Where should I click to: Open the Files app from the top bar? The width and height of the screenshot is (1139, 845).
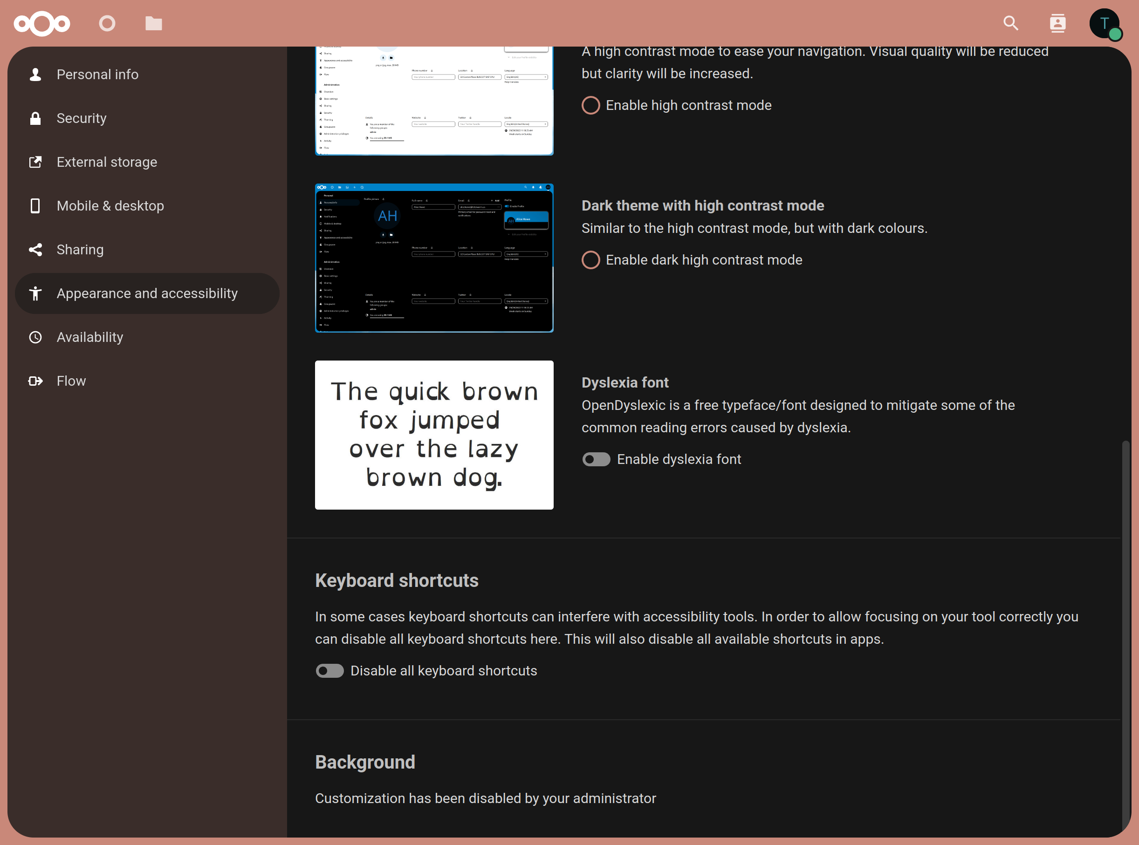(x=153, y=24)
